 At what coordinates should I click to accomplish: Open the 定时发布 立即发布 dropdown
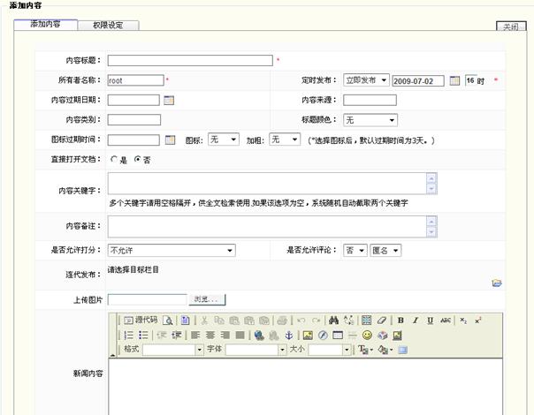click(x=366, y=80)
